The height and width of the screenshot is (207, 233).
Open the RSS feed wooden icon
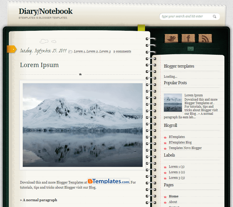click(x=205, y=38)
